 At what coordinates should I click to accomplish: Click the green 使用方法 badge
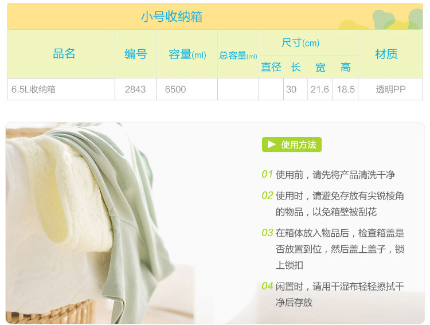(x=291, y=144)
